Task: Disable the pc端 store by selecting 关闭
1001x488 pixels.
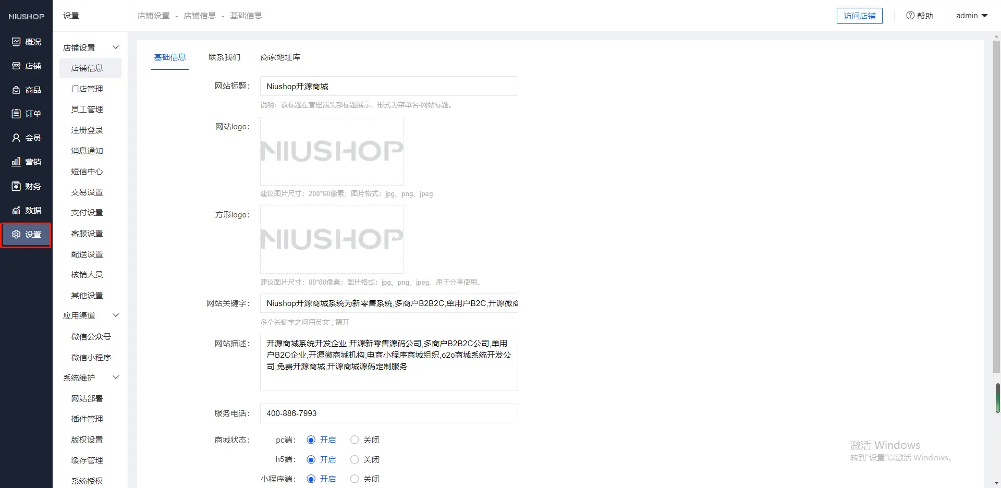Action: 355,440
